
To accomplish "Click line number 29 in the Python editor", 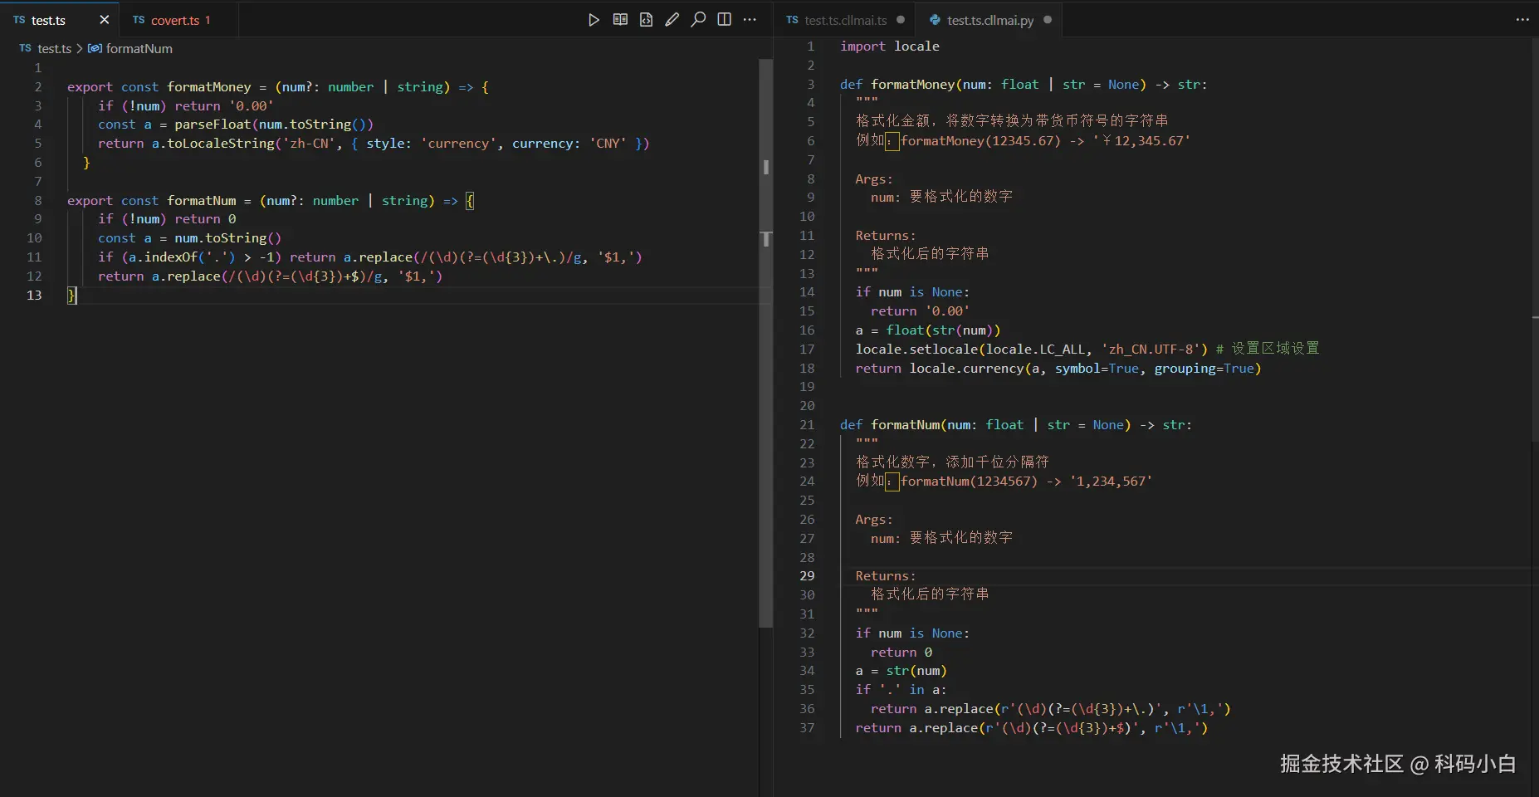I will pos(807,576).
